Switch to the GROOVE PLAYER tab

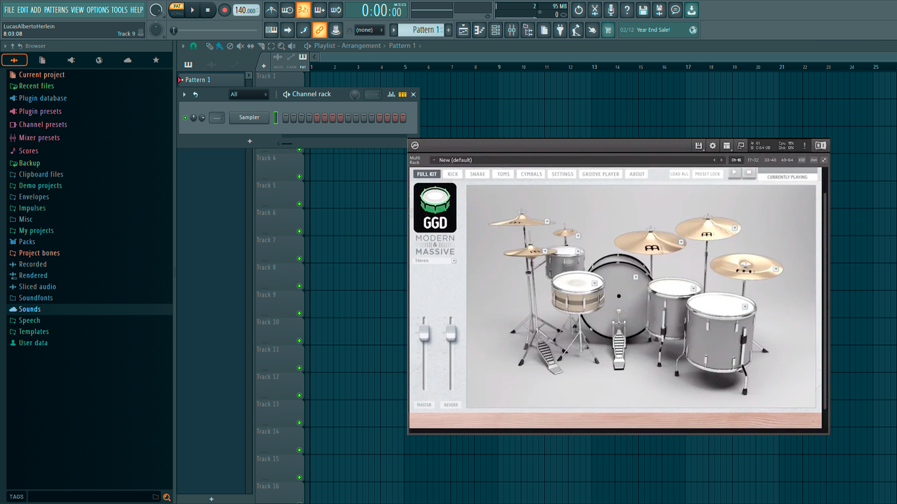click(601, 174)
